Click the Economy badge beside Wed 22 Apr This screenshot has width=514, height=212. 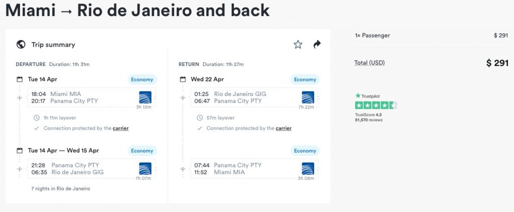tap(305, 79)
